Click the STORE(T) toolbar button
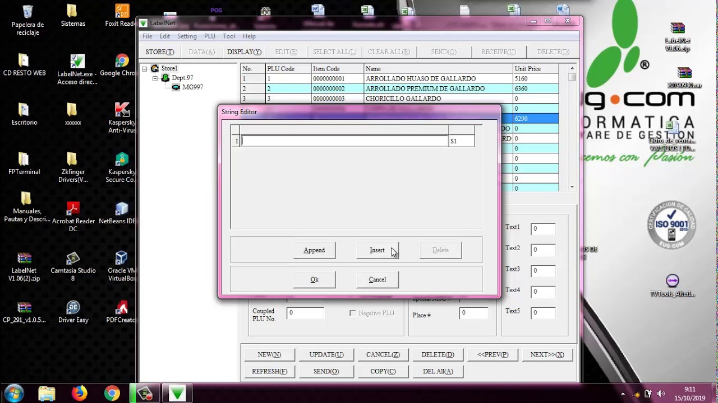The width and height of the screenshot is (718, 403). (160, 52)
